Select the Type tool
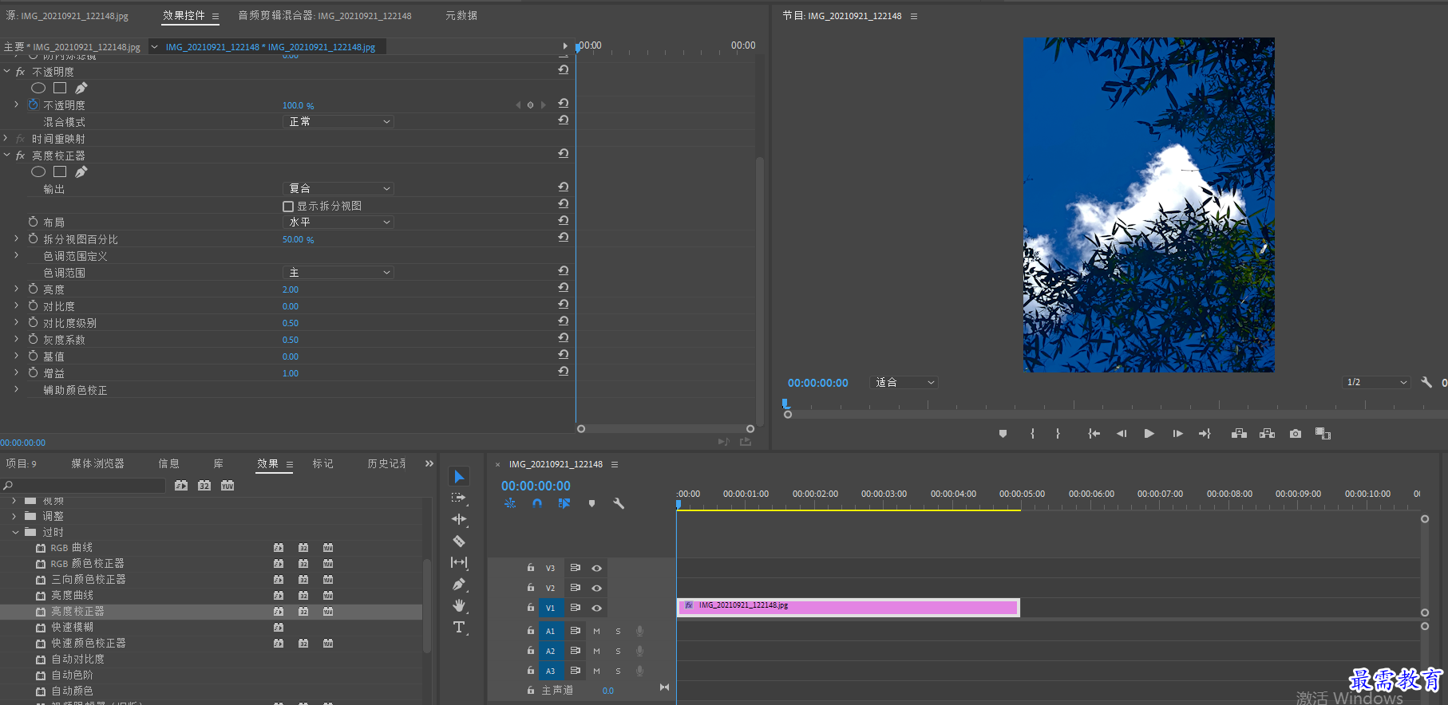Image resolution: width=1448 pixels, height=705 pixels. click(x=459, y=627)
